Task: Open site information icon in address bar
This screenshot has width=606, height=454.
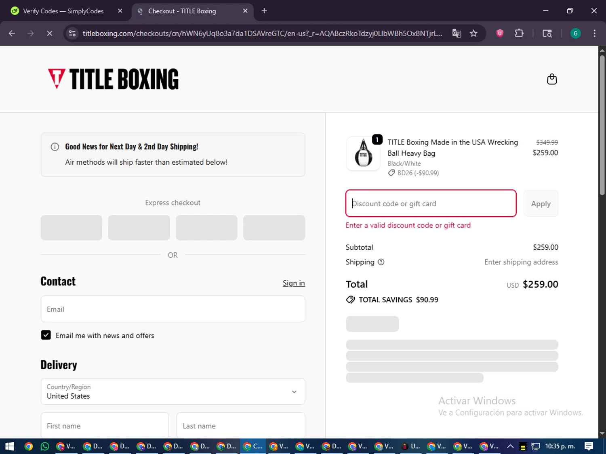Action: click(72, 33)
